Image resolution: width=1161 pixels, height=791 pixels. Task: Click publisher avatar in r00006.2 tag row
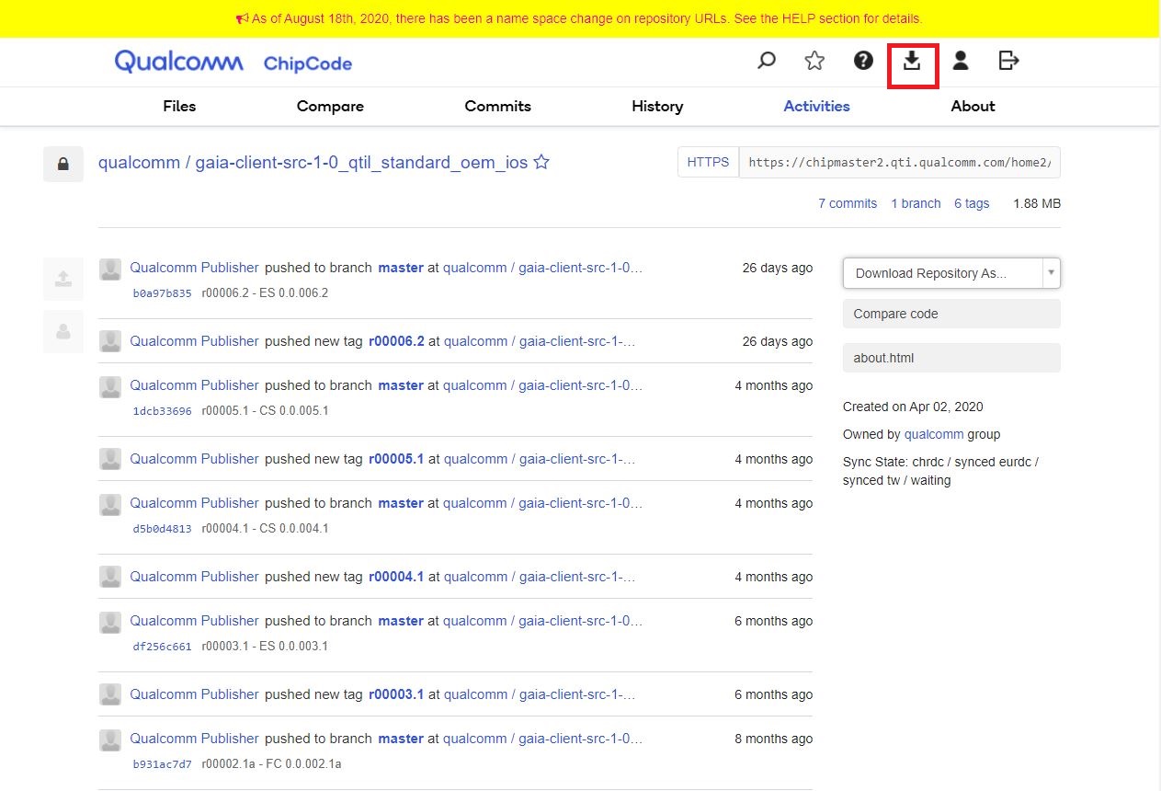click(110, 341)
